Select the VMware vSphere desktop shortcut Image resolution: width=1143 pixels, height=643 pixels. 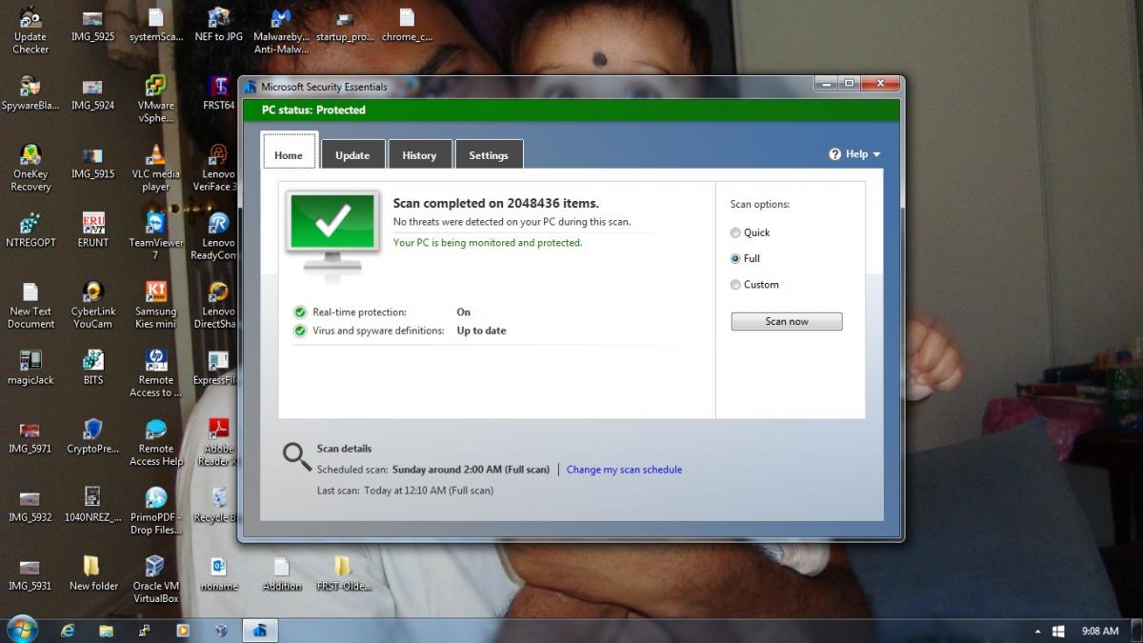tap(156, 99)
